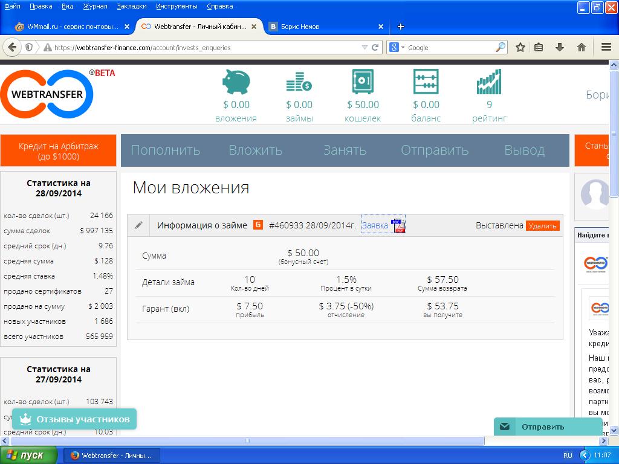Click the 11:07 taskbar clock

tap(603, 456)
